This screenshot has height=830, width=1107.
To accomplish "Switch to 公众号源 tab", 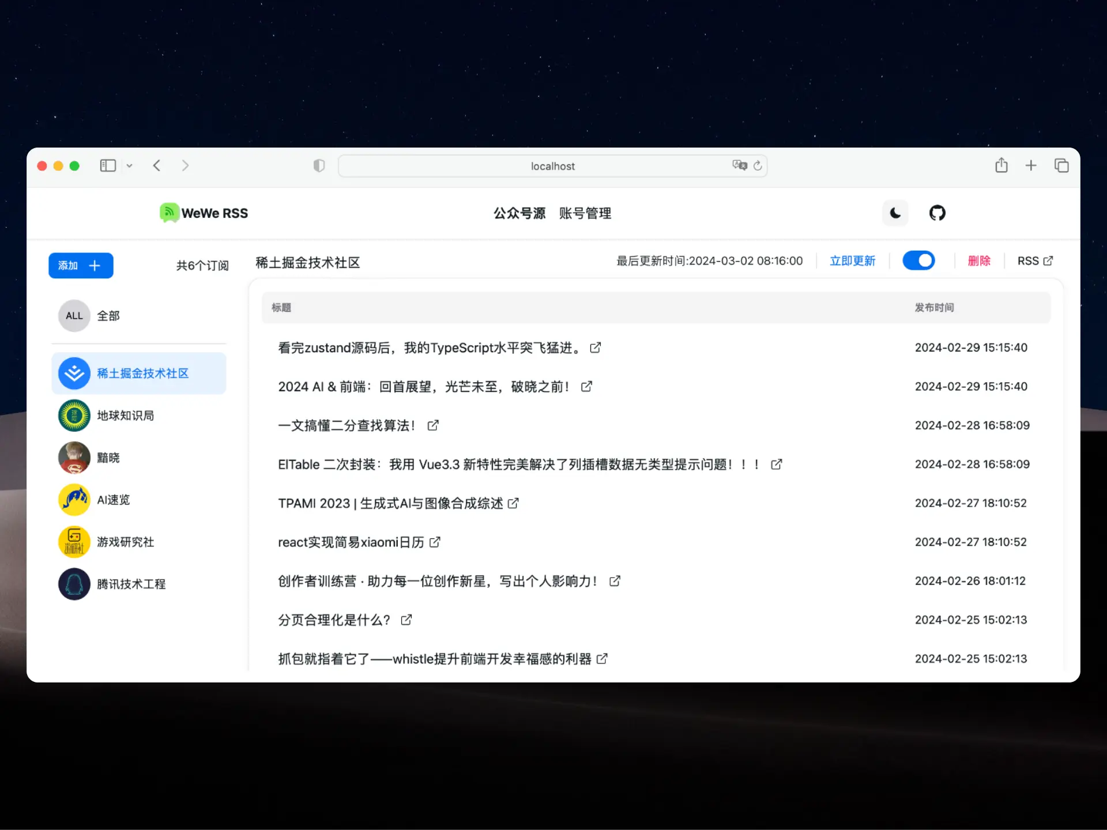I will (x=519, y=213).
